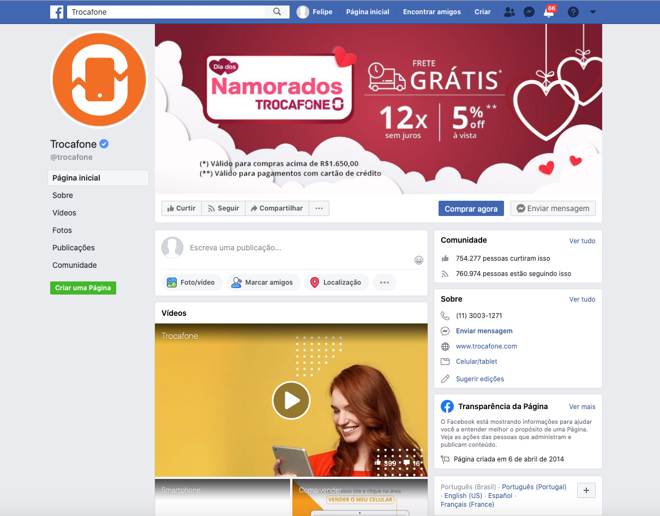This screenshot has height=516, width=660.
Task: Switch language to English (US)
Action: 463,495
